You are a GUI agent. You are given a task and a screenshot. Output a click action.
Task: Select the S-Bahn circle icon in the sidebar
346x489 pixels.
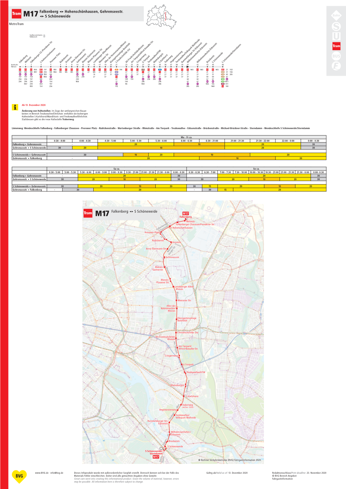(x=336, y=26)
